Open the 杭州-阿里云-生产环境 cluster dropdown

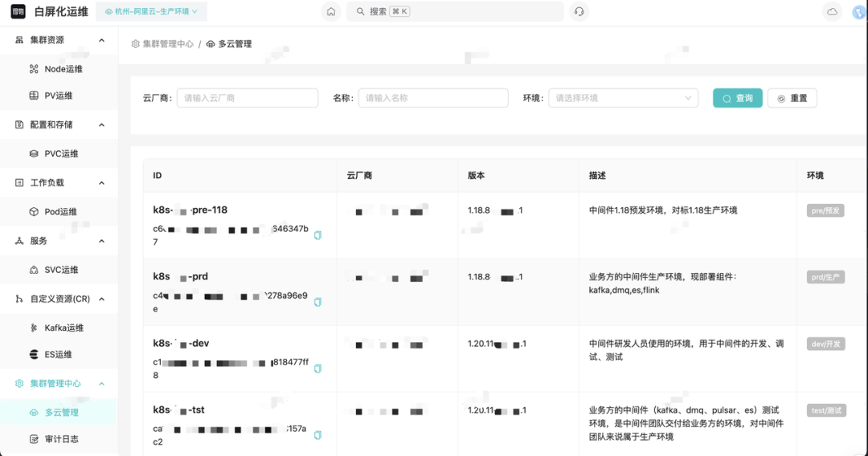(x=151, y=12)
